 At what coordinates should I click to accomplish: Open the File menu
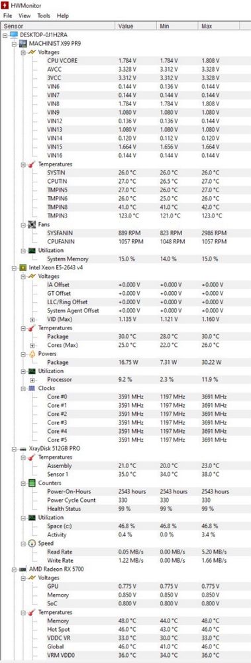click(x=7, y=16)
